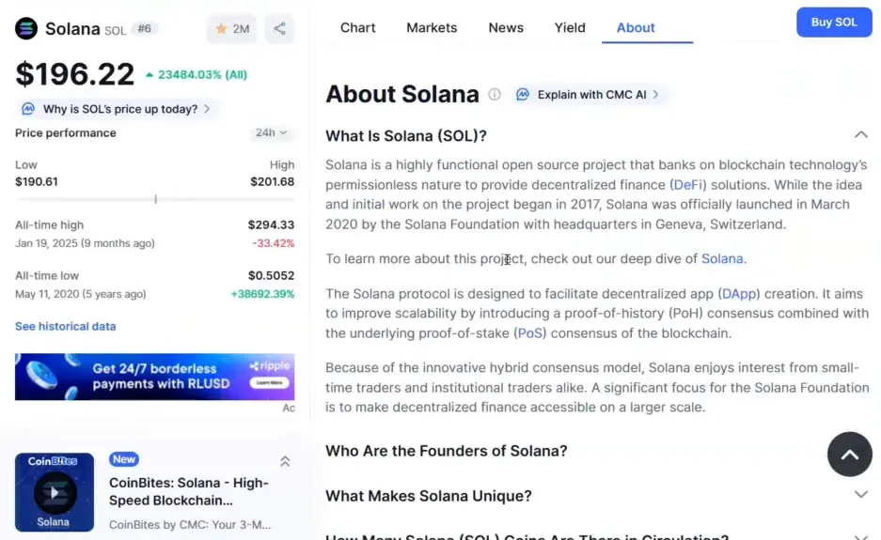Click the info icon beside About Solana
Image resolution: width=881 pixels, height=540 pixels.
[495, 94]
